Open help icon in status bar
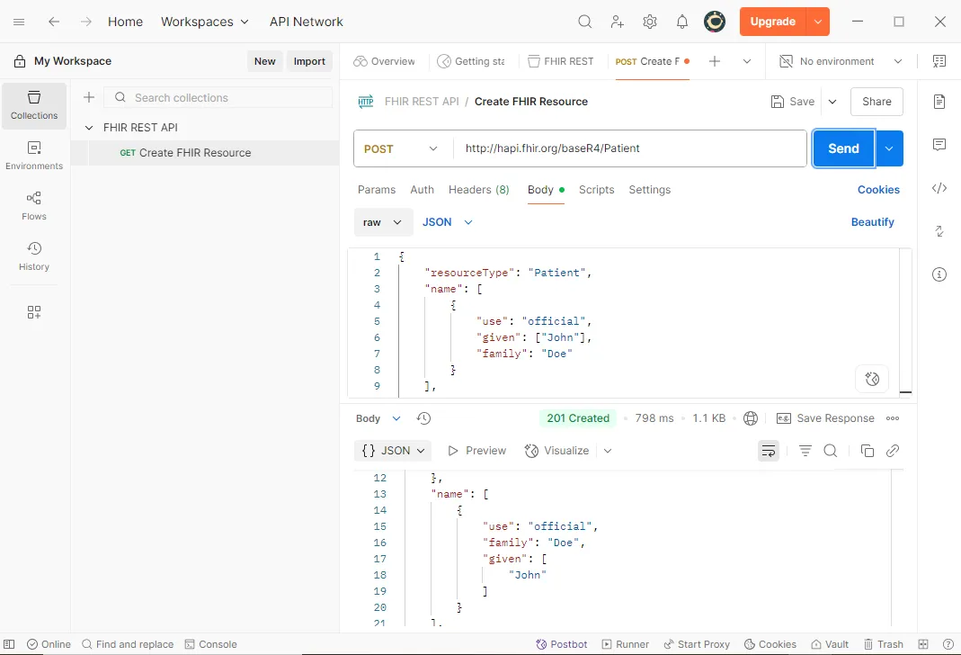The height and width of the screenshot is (655, 961). tap(948, 644)
